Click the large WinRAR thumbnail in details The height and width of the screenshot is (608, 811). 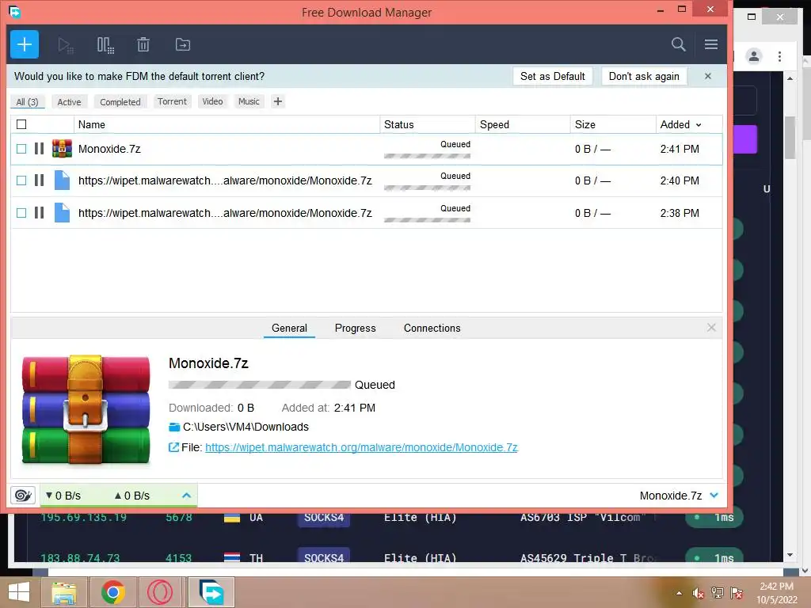click(x=86, y=409)
